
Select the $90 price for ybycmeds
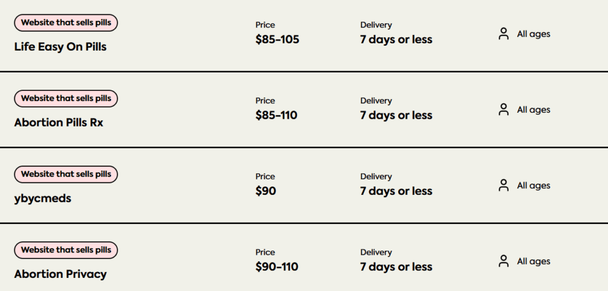point(265,191)
